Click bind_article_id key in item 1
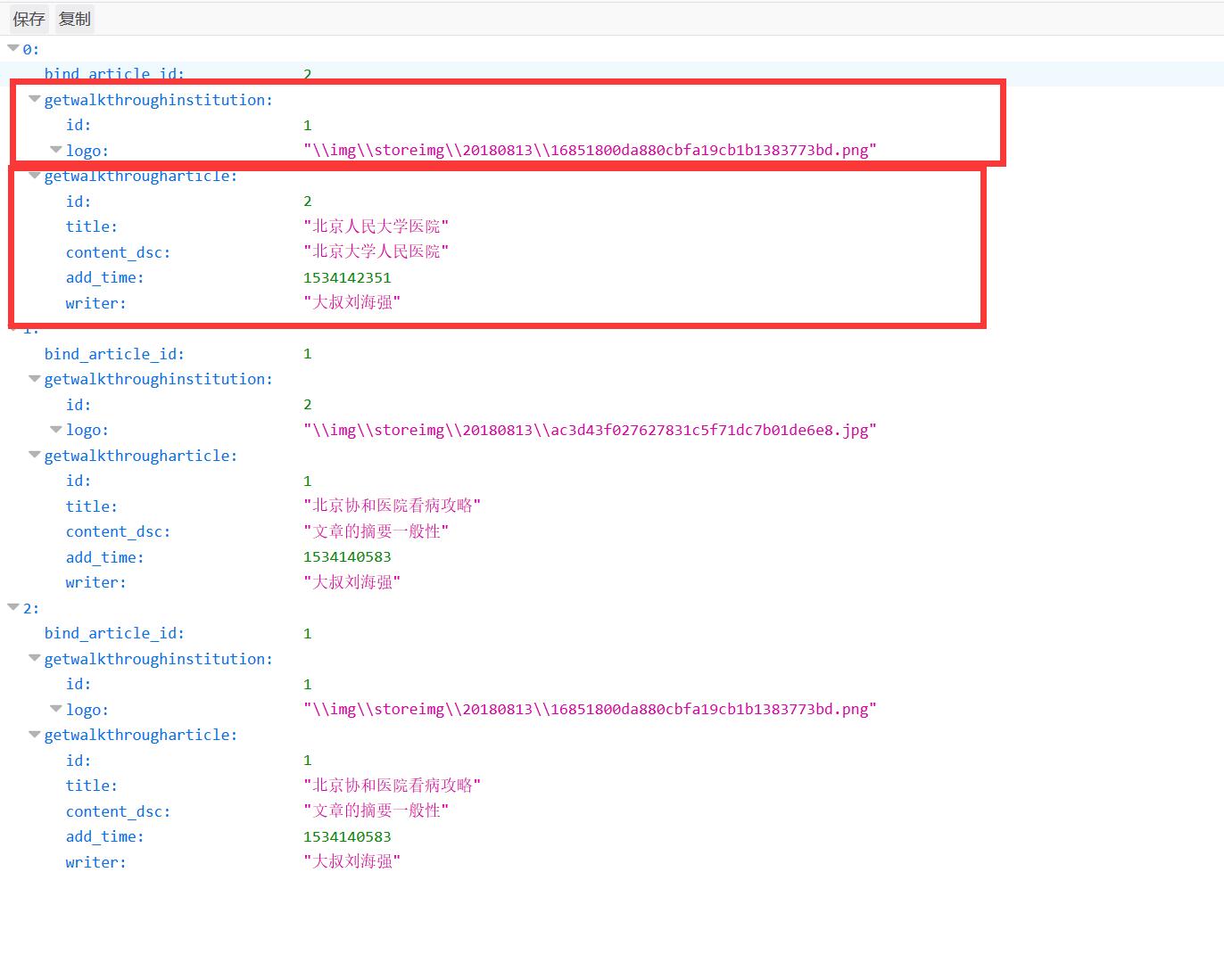Screen dimensions: 1224x971 click(x=114, y=354)
